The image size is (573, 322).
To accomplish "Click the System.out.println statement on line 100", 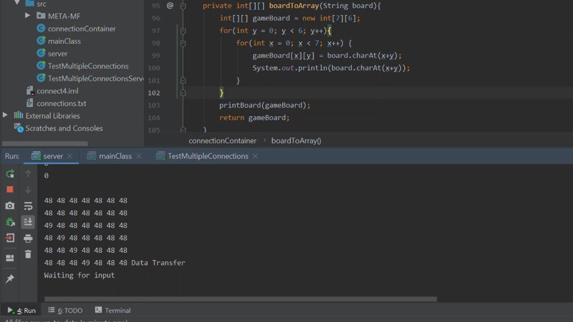I will pos(331,68).
